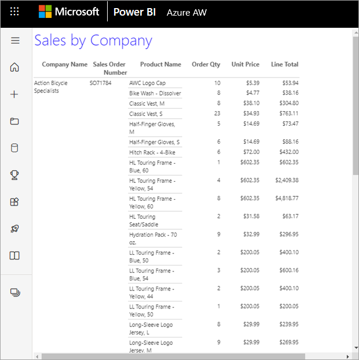Open the app launcher grid icon
This screenshot has height=360, width=359.
pyautogui.click(x=14, y=11)
